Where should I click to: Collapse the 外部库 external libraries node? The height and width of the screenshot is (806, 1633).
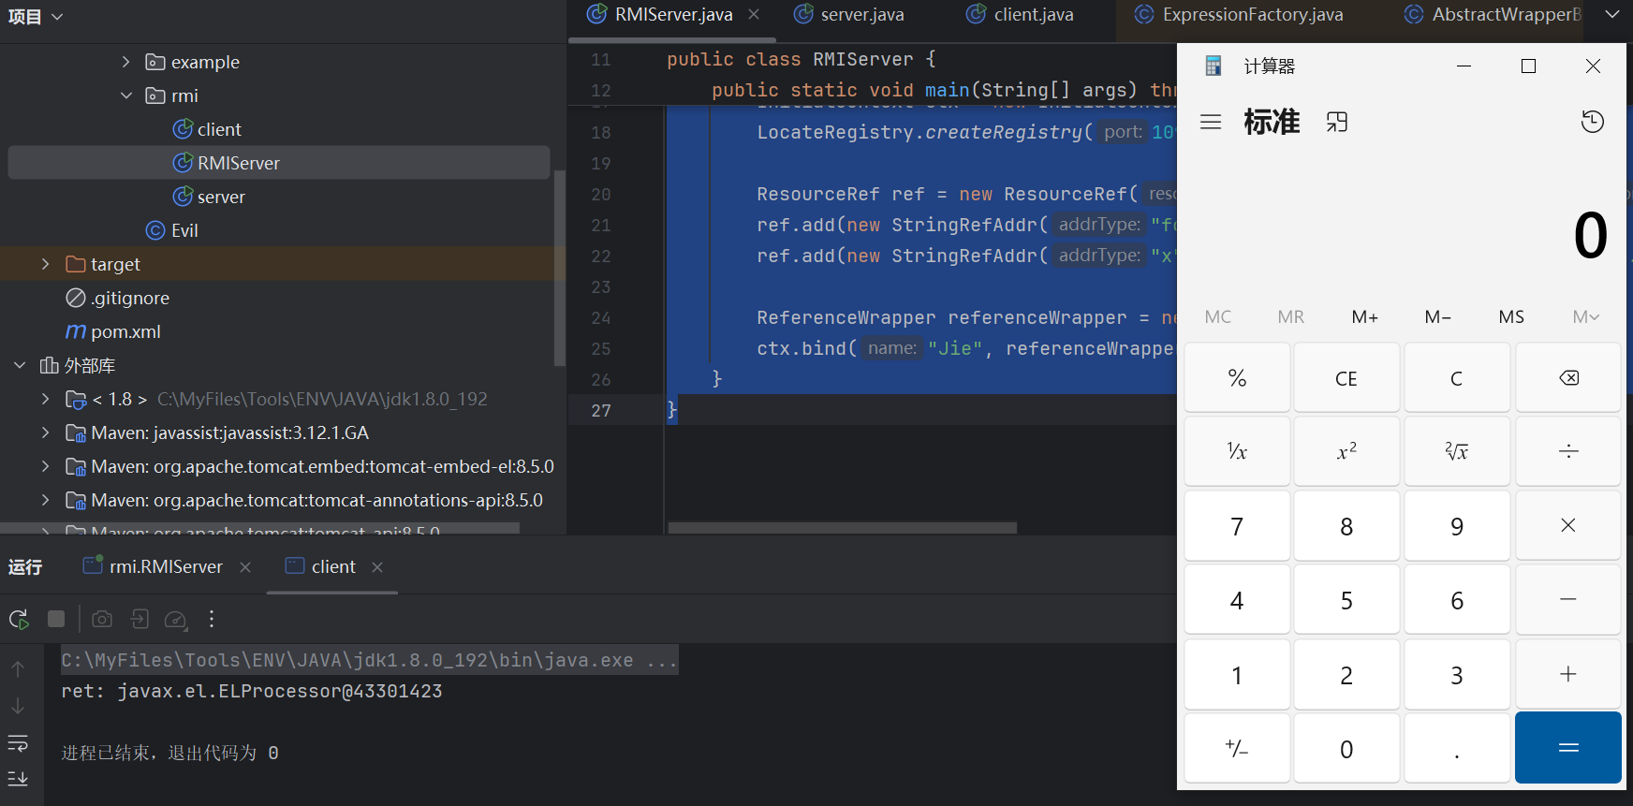click(19, 365)
